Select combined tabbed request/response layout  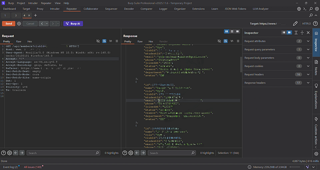237,32
